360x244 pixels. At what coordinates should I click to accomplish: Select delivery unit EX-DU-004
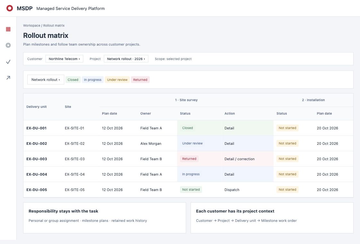coord(37,174)
